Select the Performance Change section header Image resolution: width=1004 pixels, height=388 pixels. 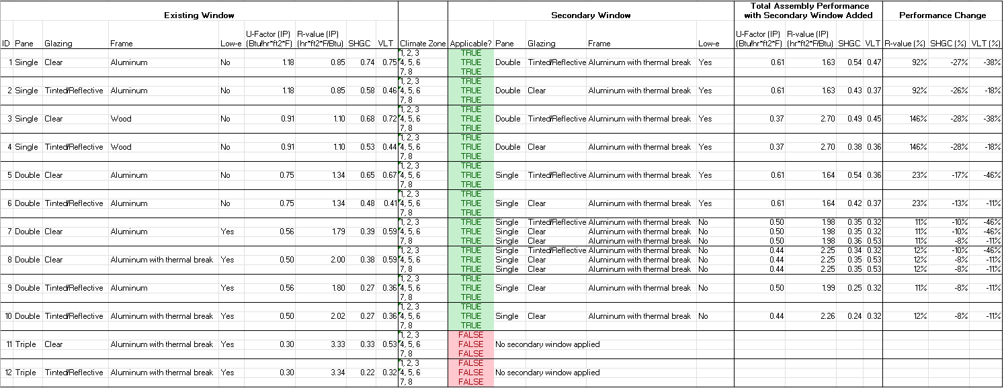(942, 15)
